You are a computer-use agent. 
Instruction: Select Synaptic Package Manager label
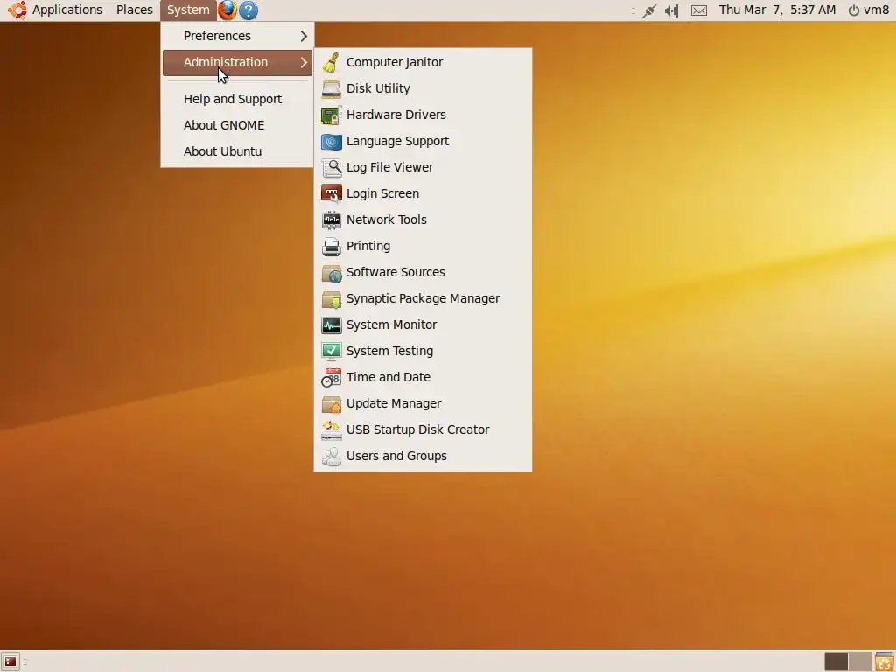[x=423, y=299]
